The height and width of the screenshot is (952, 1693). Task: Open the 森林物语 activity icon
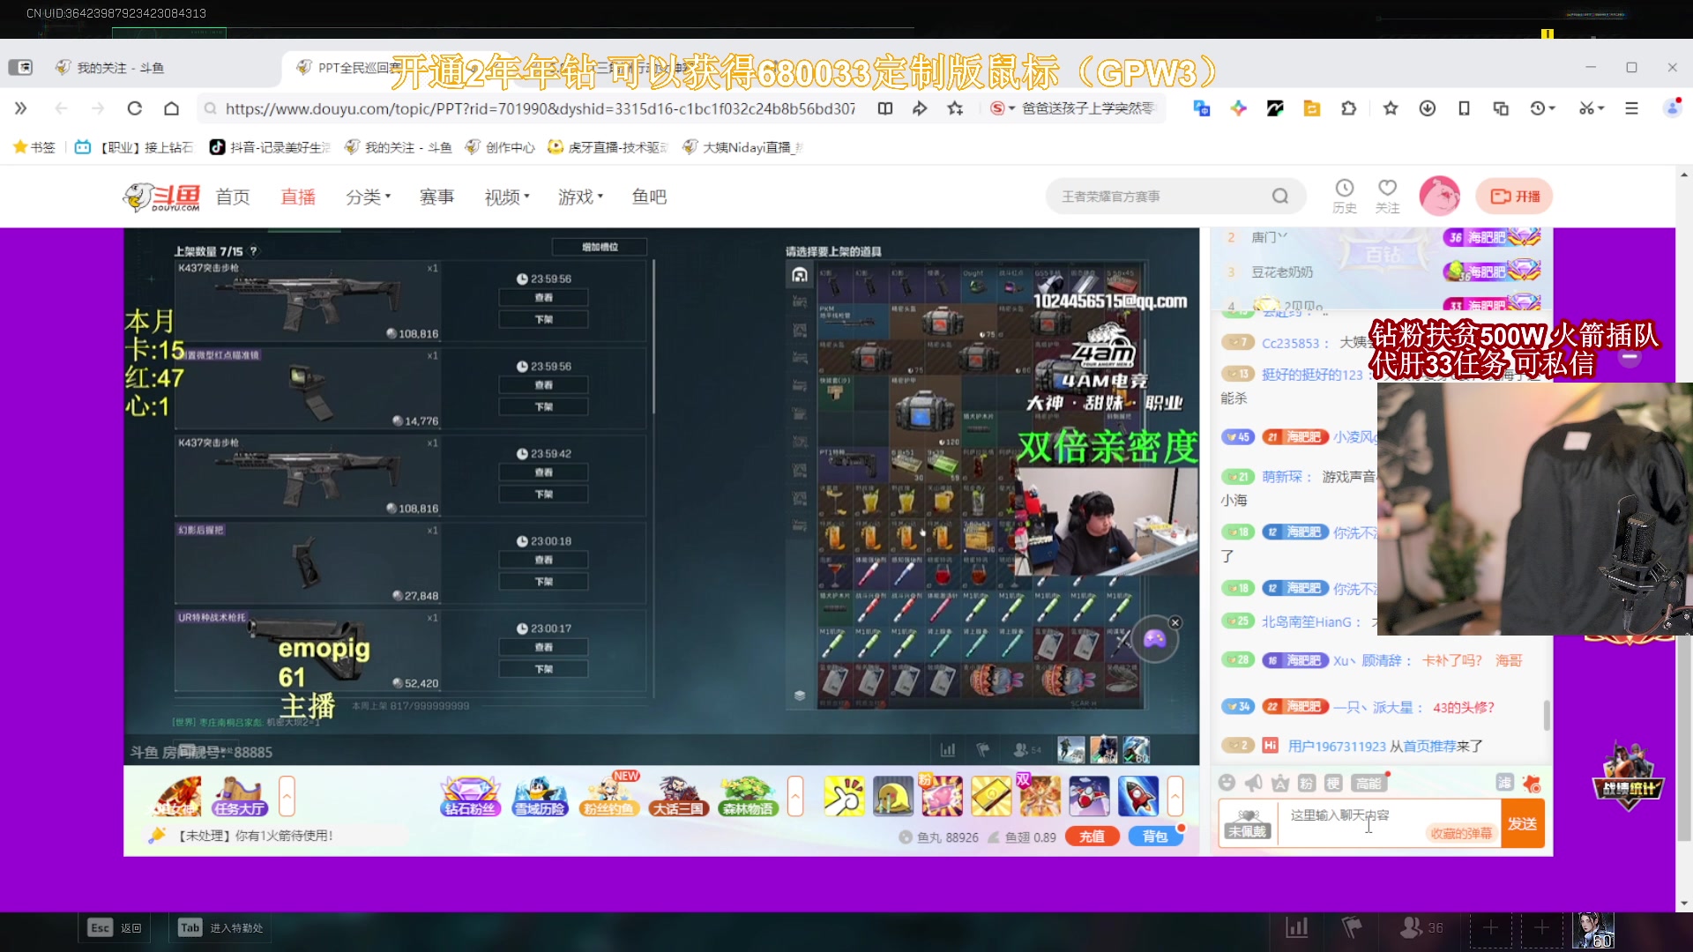(x=748, y=796)
